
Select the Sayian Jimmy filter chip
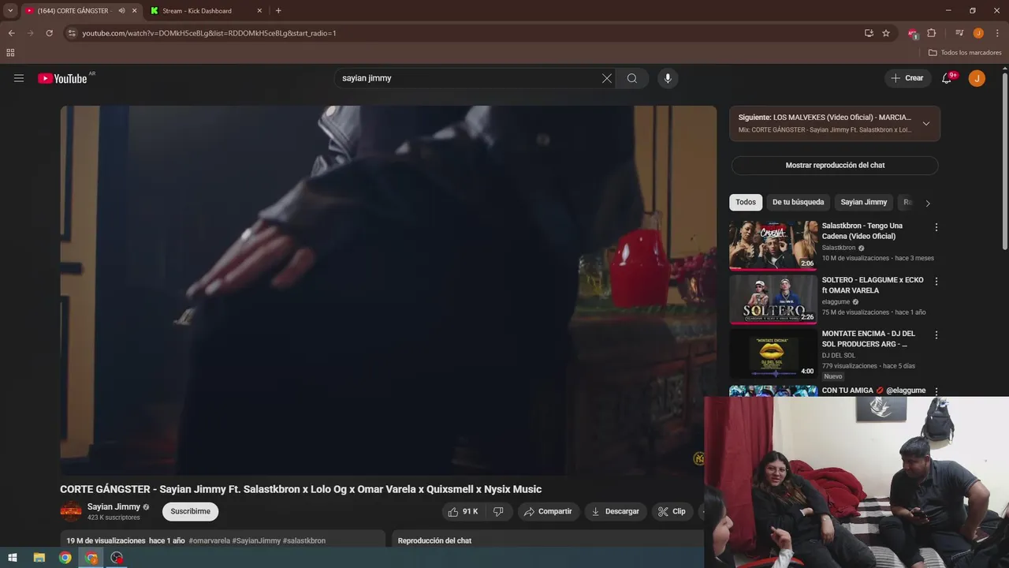[x=863, y=202]
